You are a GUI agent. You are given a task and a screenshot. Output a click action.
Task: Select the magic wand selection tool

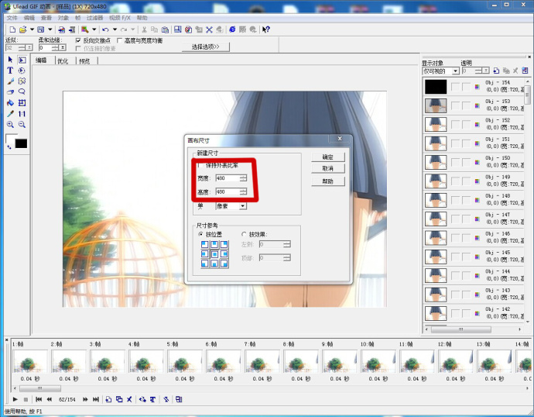[x=22, y=81]
